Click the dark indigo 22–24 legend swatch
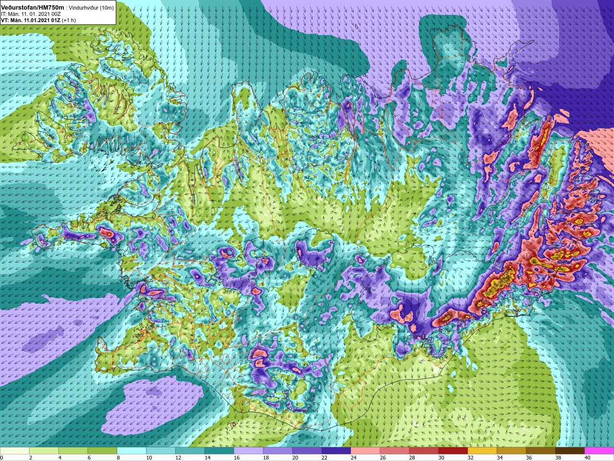 pyautogui.click(x=336, y=449)
